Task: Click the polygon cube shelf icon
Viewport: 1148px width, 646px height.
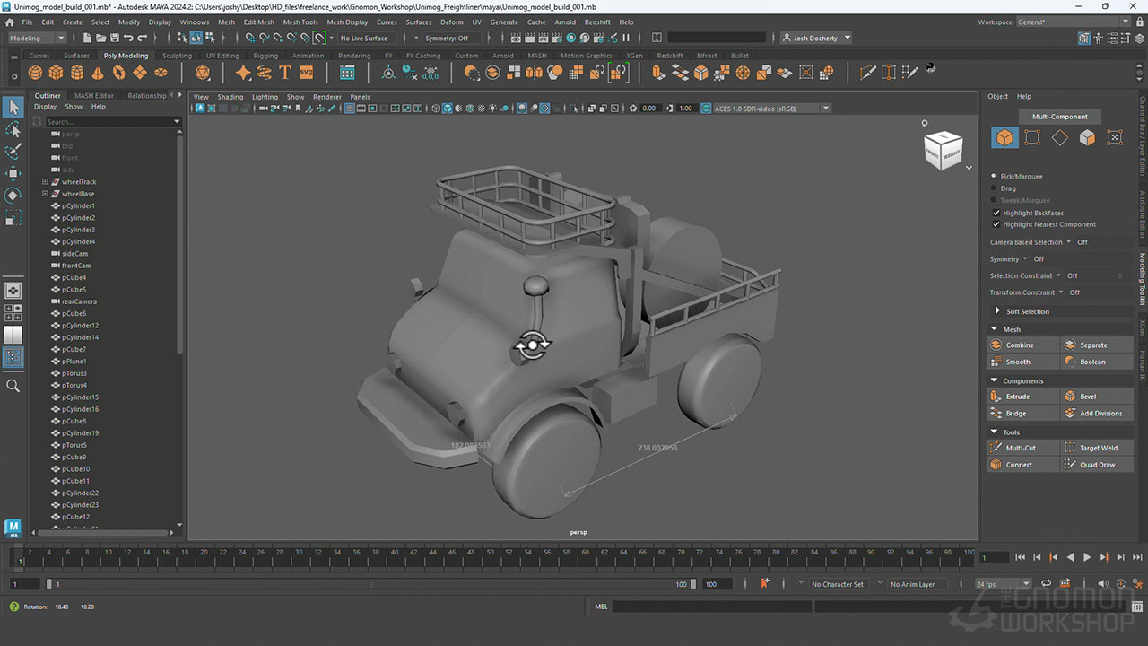Action: [x=57, y=73]
